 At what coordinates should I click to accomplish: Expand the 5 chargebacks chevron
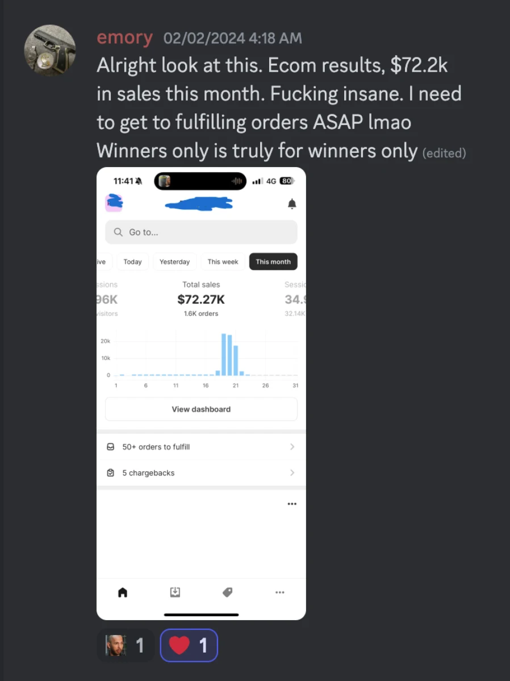[292, 473]
